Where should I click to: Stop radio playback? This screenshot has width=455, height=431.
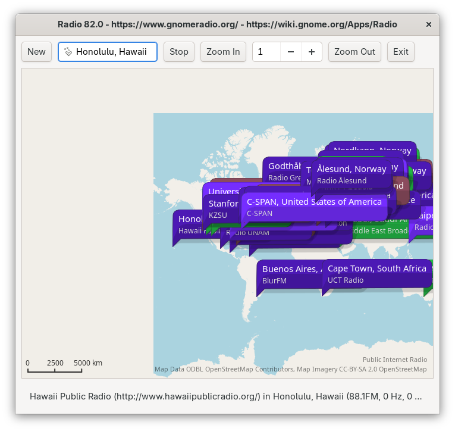[x=179, y=52]
